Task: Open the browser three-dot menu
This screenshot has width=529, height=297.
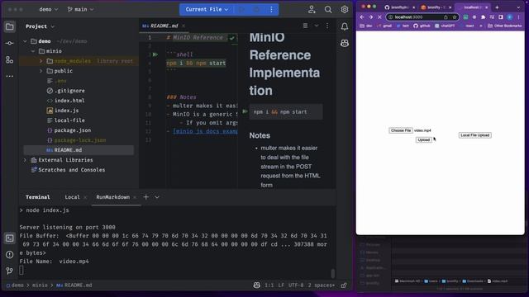Action: pos(519,16)
